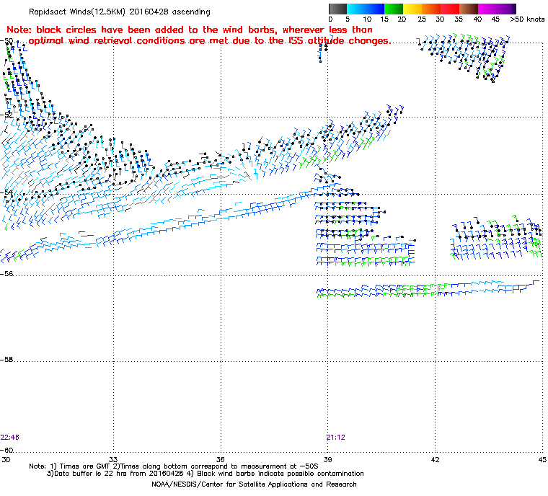The width and height of the screenshot is (548, 496).
Task: Click the longitude label '39'
Action: [x=328, y=459]
